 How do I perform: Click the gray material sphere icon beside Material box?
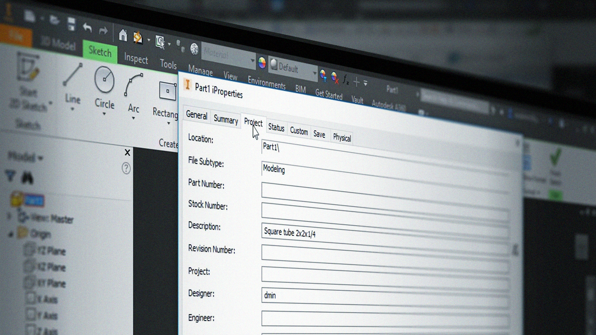point(194,49)
